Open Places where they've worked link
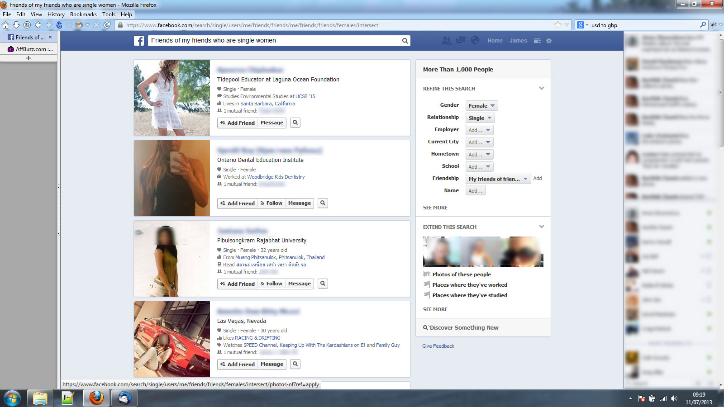Image resolution: width=724 pixels, height=407 pixels. (x=470, y=285)
